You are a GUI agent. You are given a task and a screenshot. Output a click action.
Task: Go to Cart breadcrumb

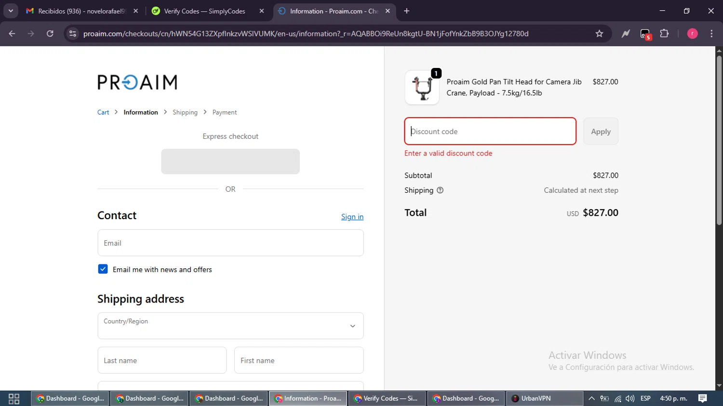point(103,112)
